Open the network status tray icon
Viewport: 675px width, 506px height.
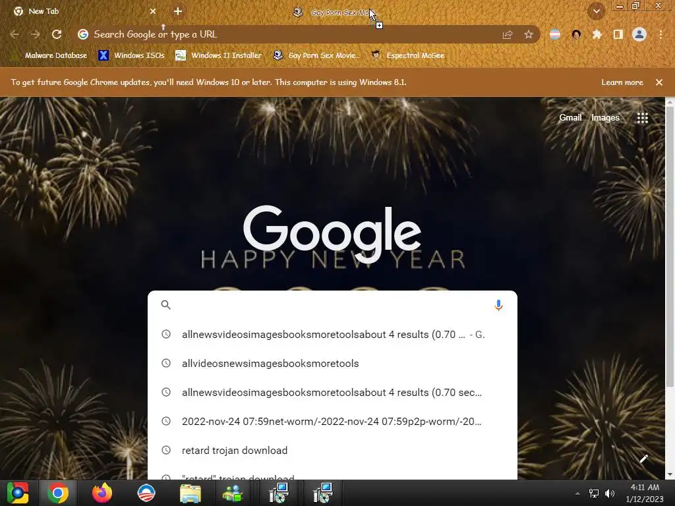pos(594,493)
